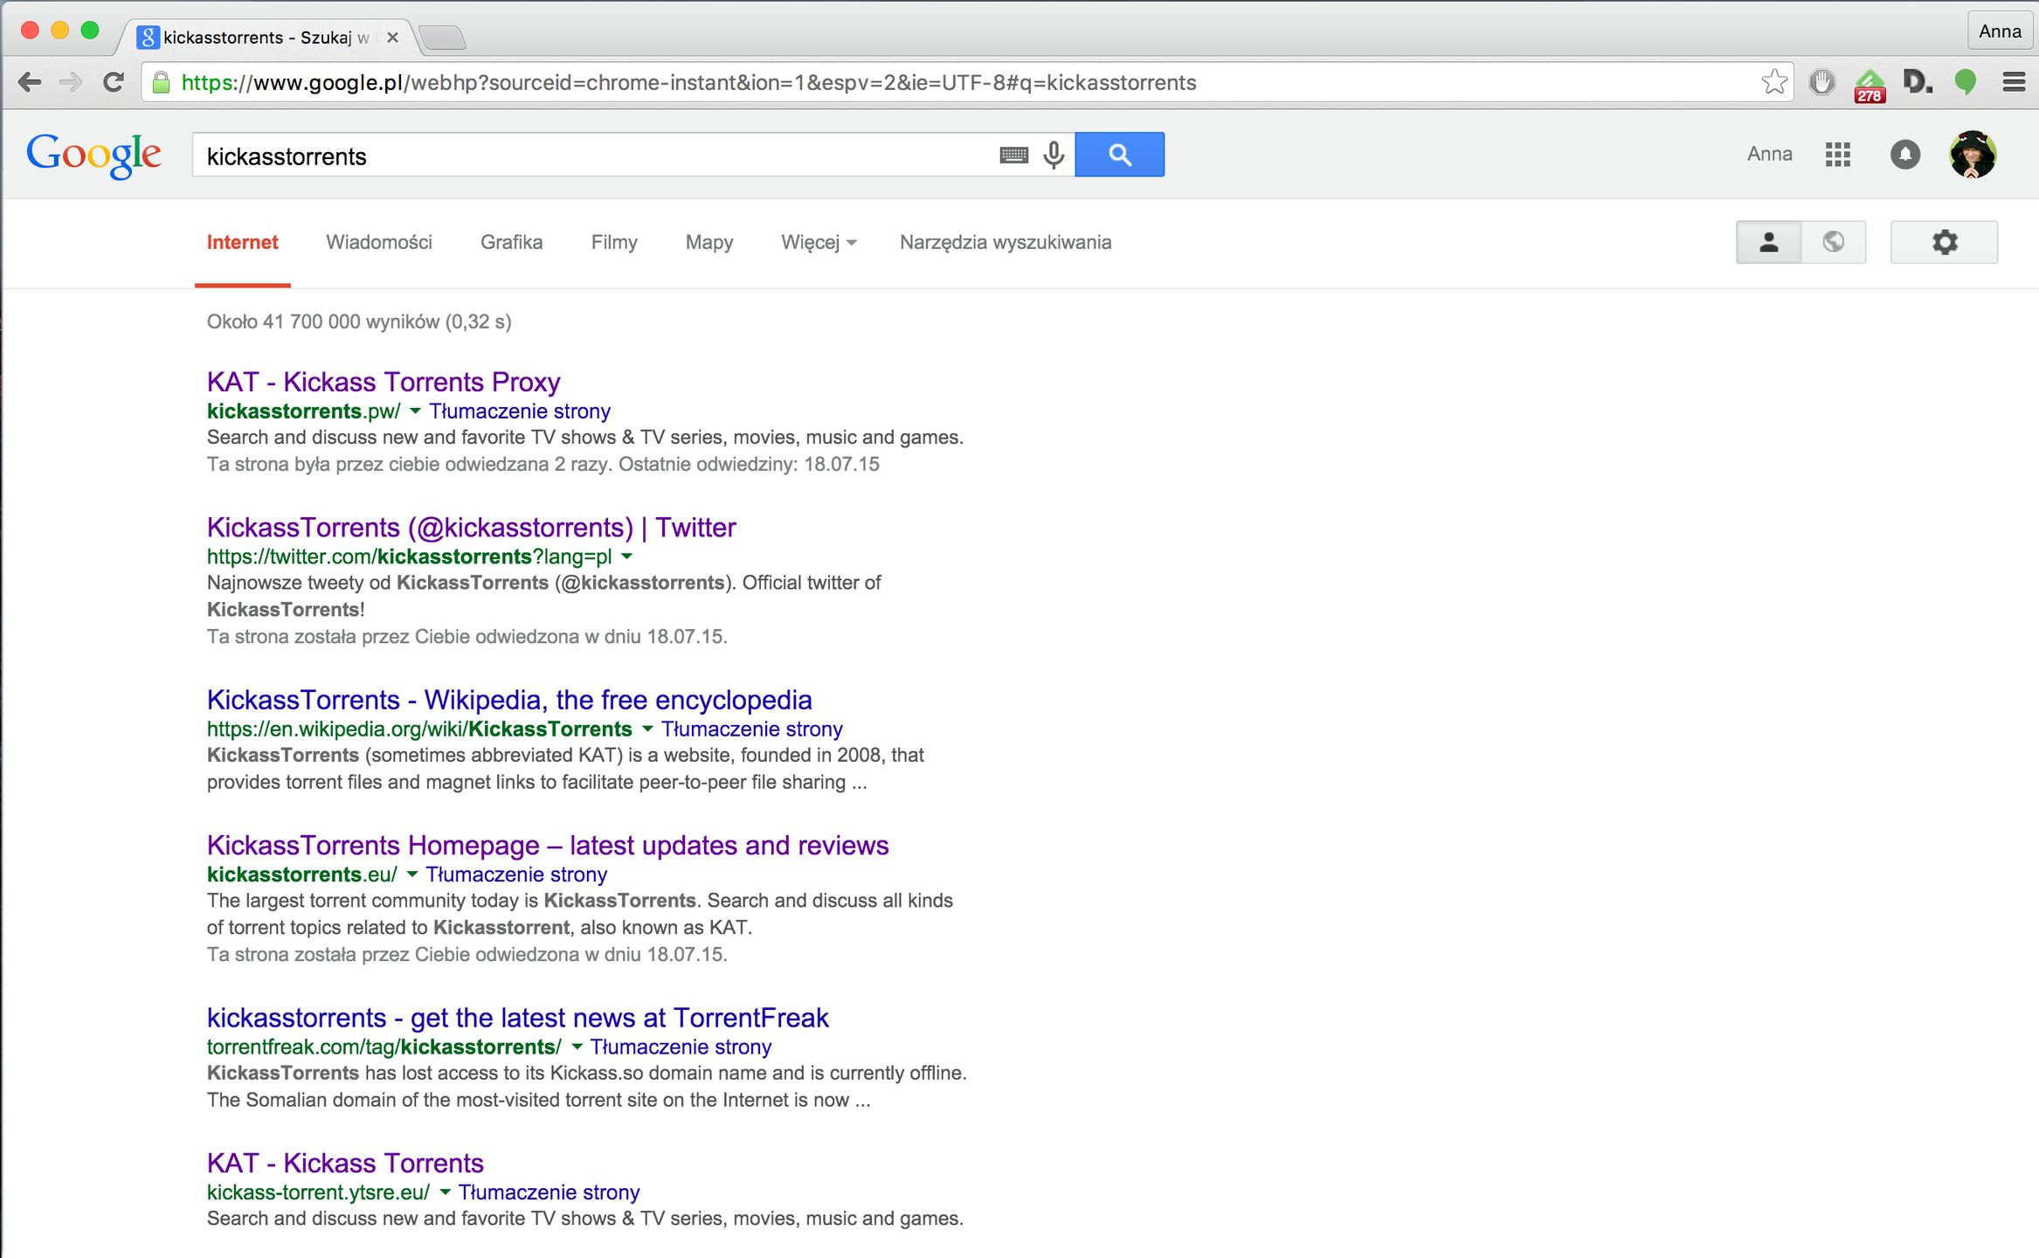The height and width of the screenshot is (1258, 2039).
Task: Click Narzędzia wyszukiwania
Action: coord(1005,242)
